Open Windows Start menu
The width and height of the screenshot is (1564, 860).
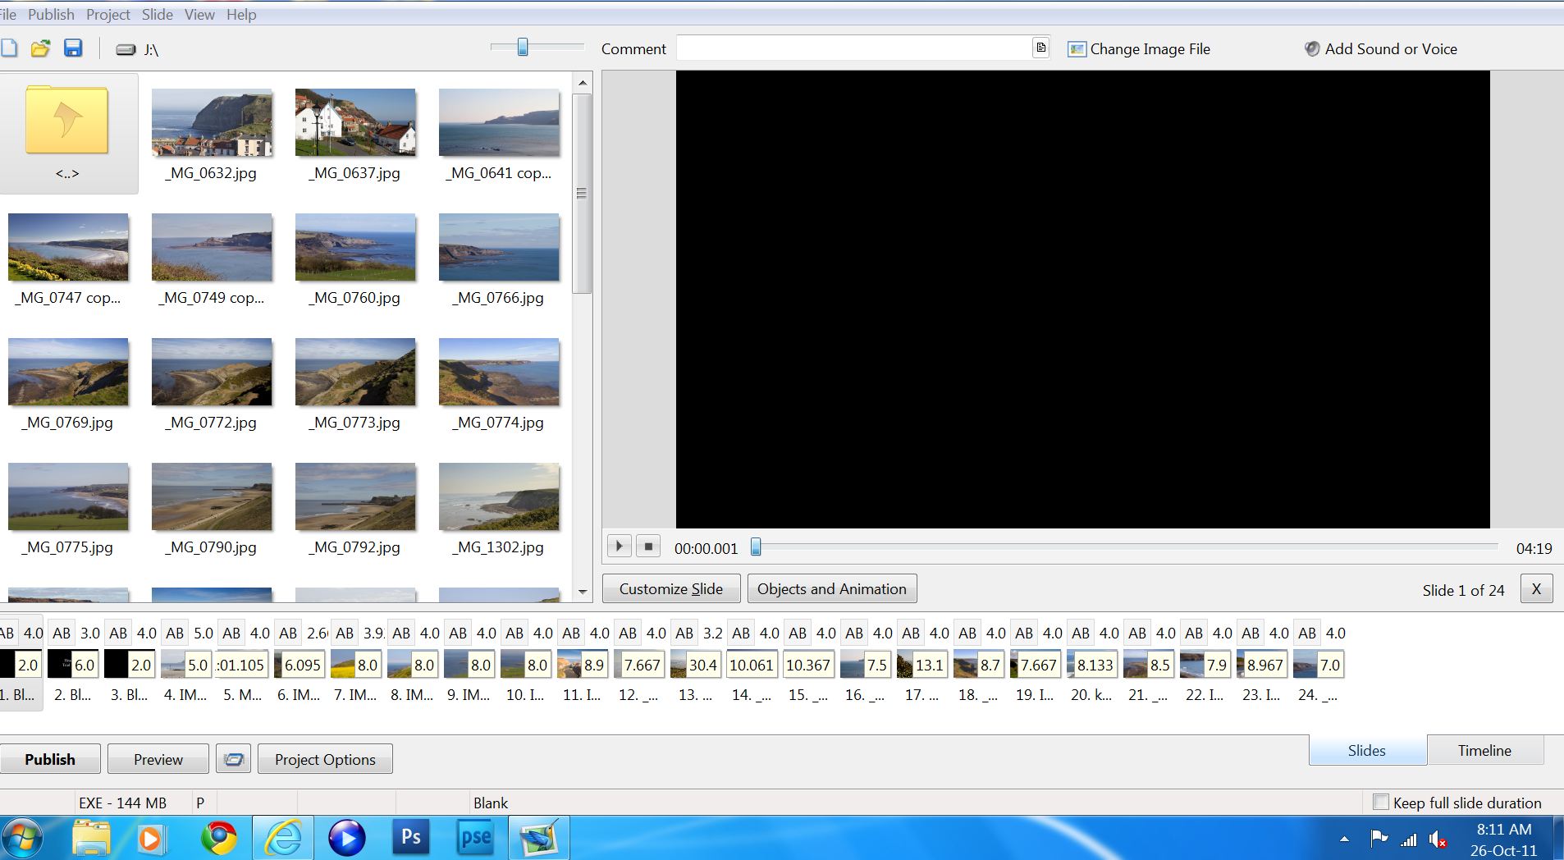(22, 838)
